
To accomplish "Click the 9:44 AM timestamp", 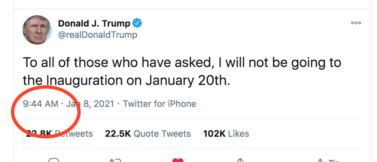I will (x=40, y=104).
